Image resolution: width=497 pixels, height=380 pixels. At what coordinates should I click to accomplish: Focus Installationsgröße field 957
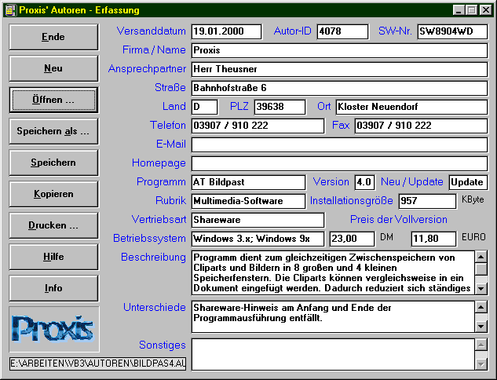(427, 201)
